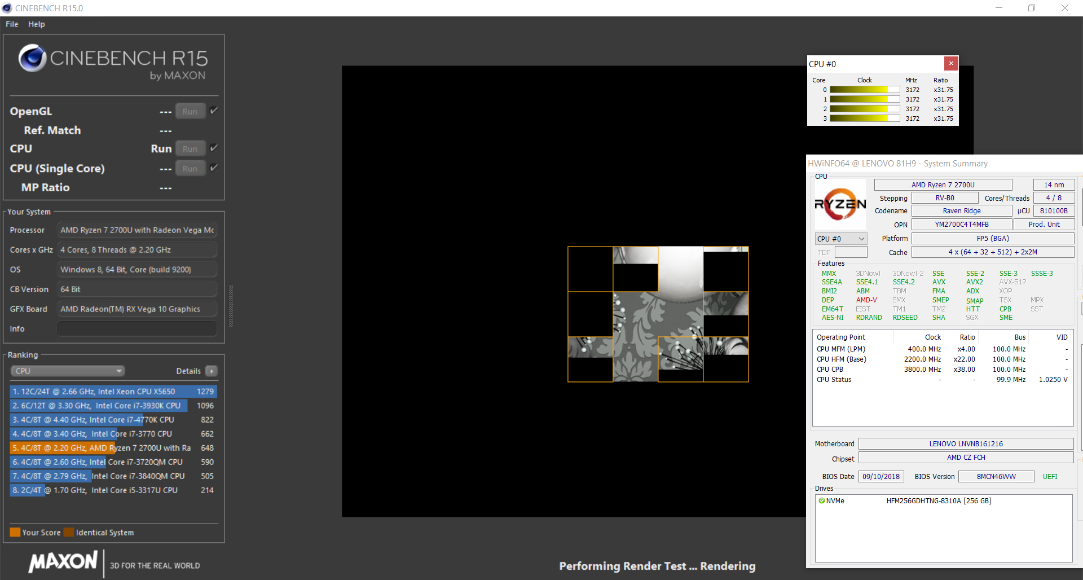Click the TDP value field in HWiNFO
This screenshot has width=1083, height=580.
click(x=851, y=252)
